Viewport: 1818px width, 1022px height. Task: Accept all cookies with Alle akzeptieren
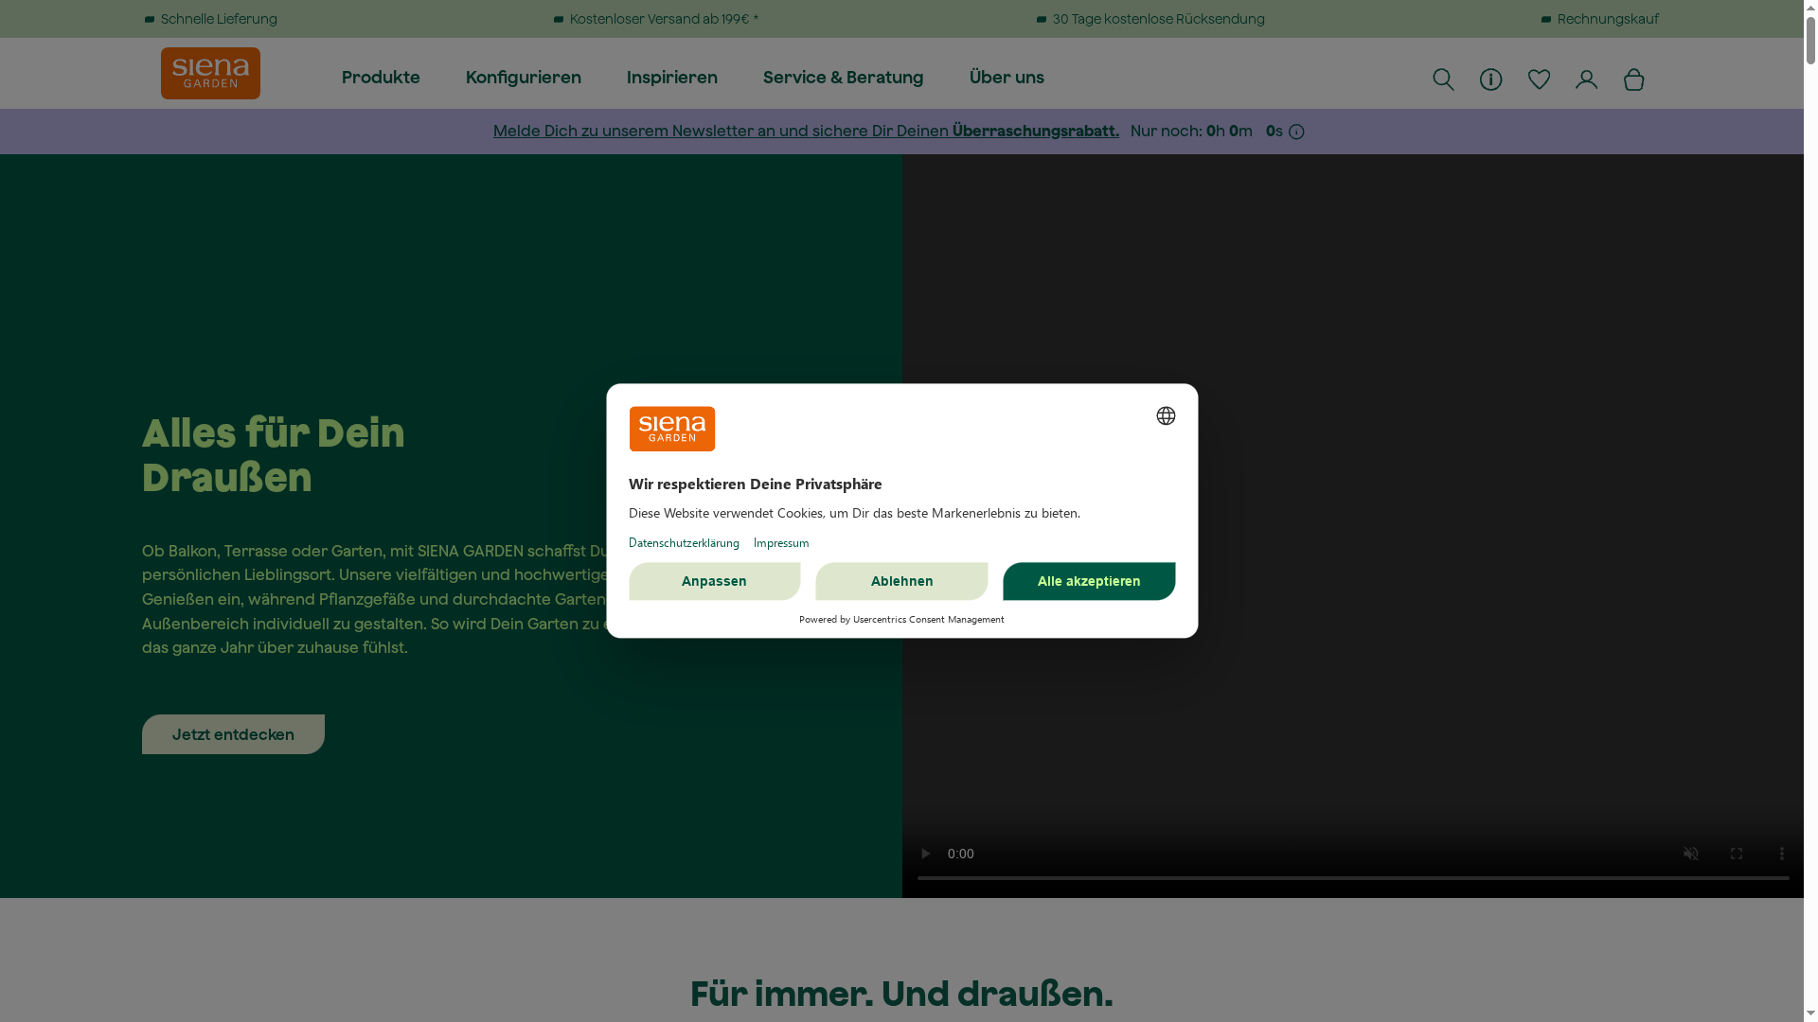tap(1088, 581)
